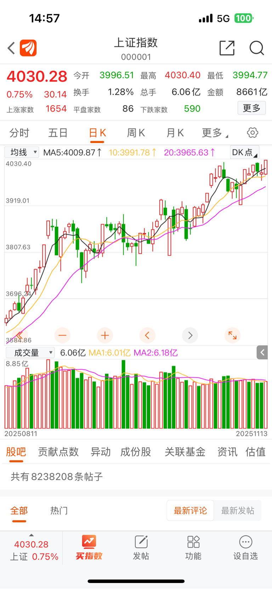Screen dimensions: 272x589
Task: Switch chart to fullscreen landscape icon
Action: [x=232, y=335]
